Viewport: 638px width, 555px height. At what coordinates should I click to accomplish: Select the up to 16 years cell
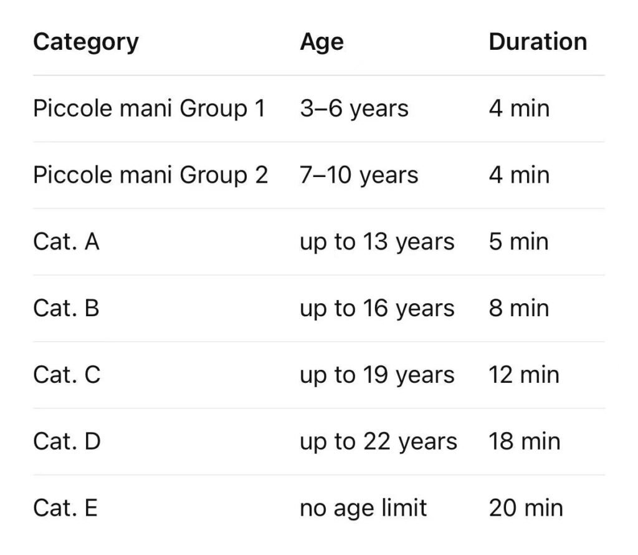377,309
